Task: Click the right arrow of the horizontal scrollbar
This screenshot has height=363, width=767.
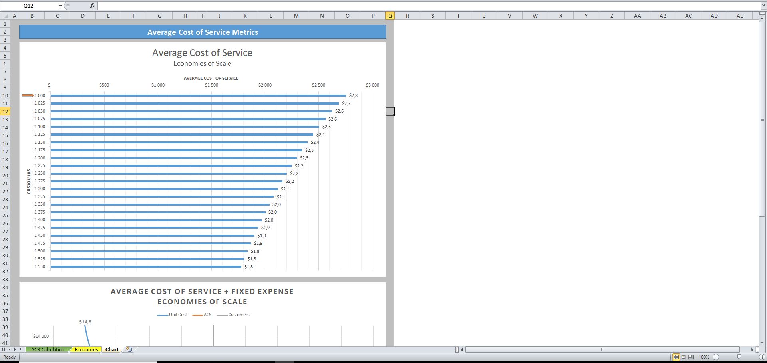Action: click(753, 349)
